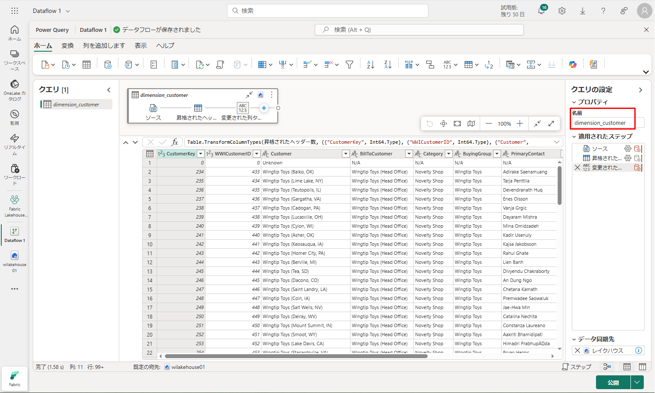Viewport: 655px width, 393px height.
Task: Collapse the 適用されたステップ section
Action: (x=574, y=136)
